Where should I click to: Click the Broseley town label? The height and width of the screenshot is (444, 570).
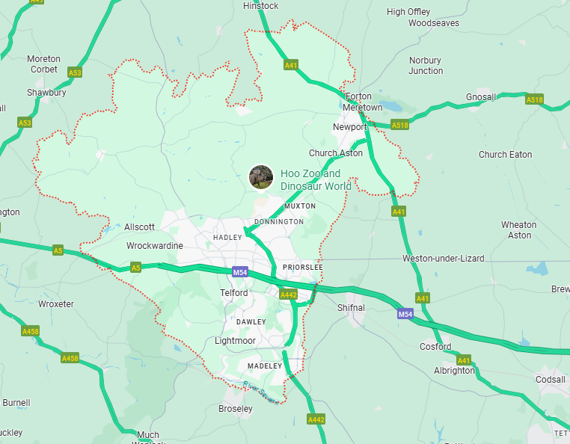(x=235, y=409)
